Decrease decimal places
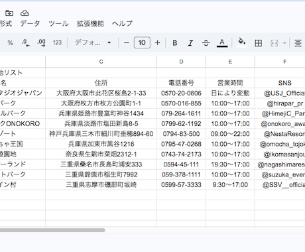The height and width of the screenshot is (252, 305). coord(26,43)
